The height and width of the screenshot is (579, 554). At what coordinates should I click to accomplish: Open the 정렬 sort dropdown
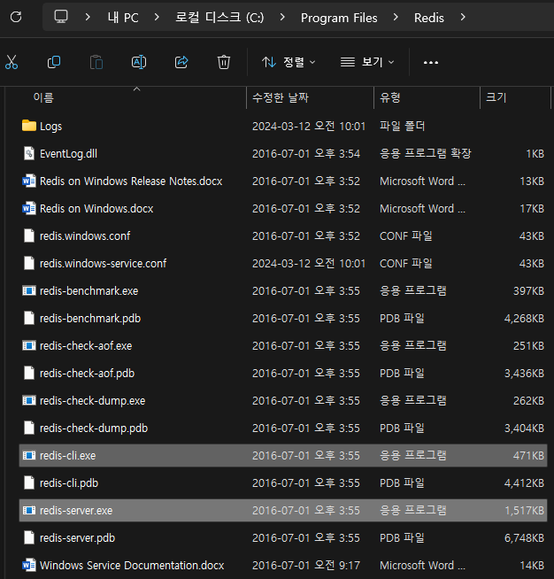(x=289, y=62)
